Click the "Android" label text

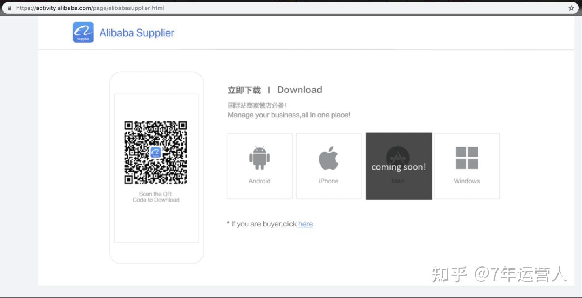click(259, 181)
